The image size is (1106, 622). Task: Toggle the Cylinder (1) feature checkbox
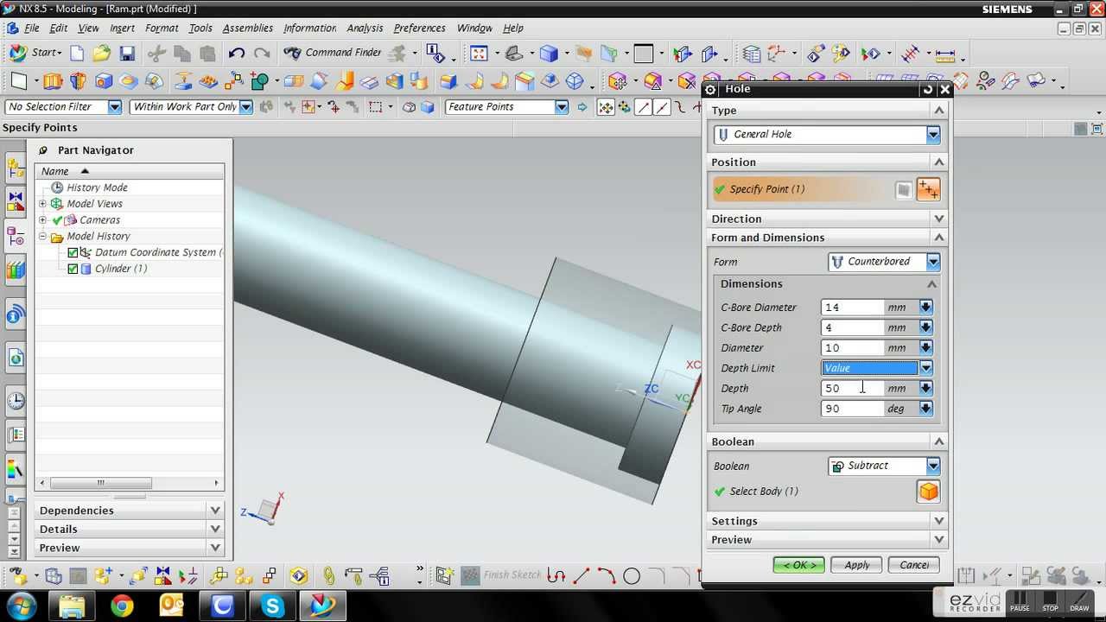click(x=73, y=269)
